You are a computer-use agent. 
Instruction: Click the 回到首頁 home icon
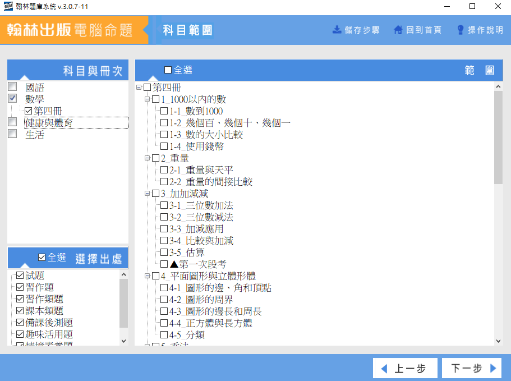(x=398, y=30)
